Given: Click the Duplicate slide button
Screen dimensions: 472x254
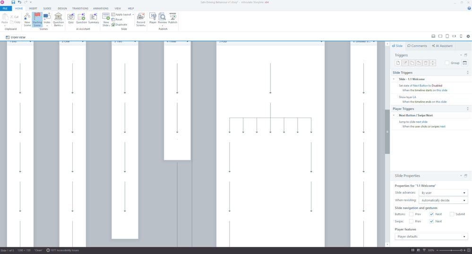Looking at the screenshot, I should tap(120, 25).
